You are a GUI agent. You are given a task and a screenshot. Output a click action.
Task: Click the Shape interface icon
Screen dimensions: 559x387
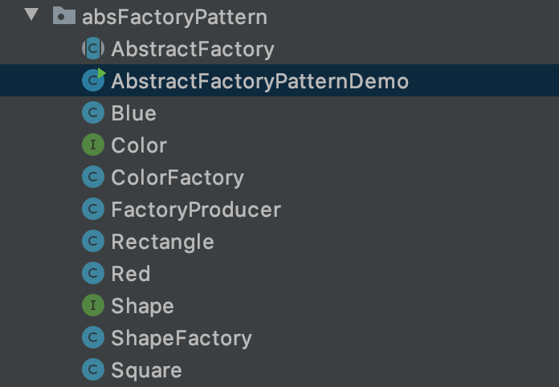click(x=93, y=306)
